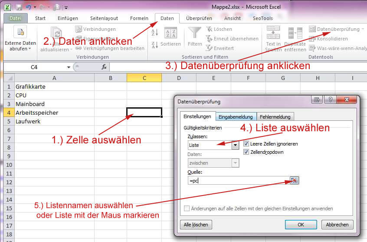
Task: Sort descending with the Z-A icon
Action: (x=155, y=45)
